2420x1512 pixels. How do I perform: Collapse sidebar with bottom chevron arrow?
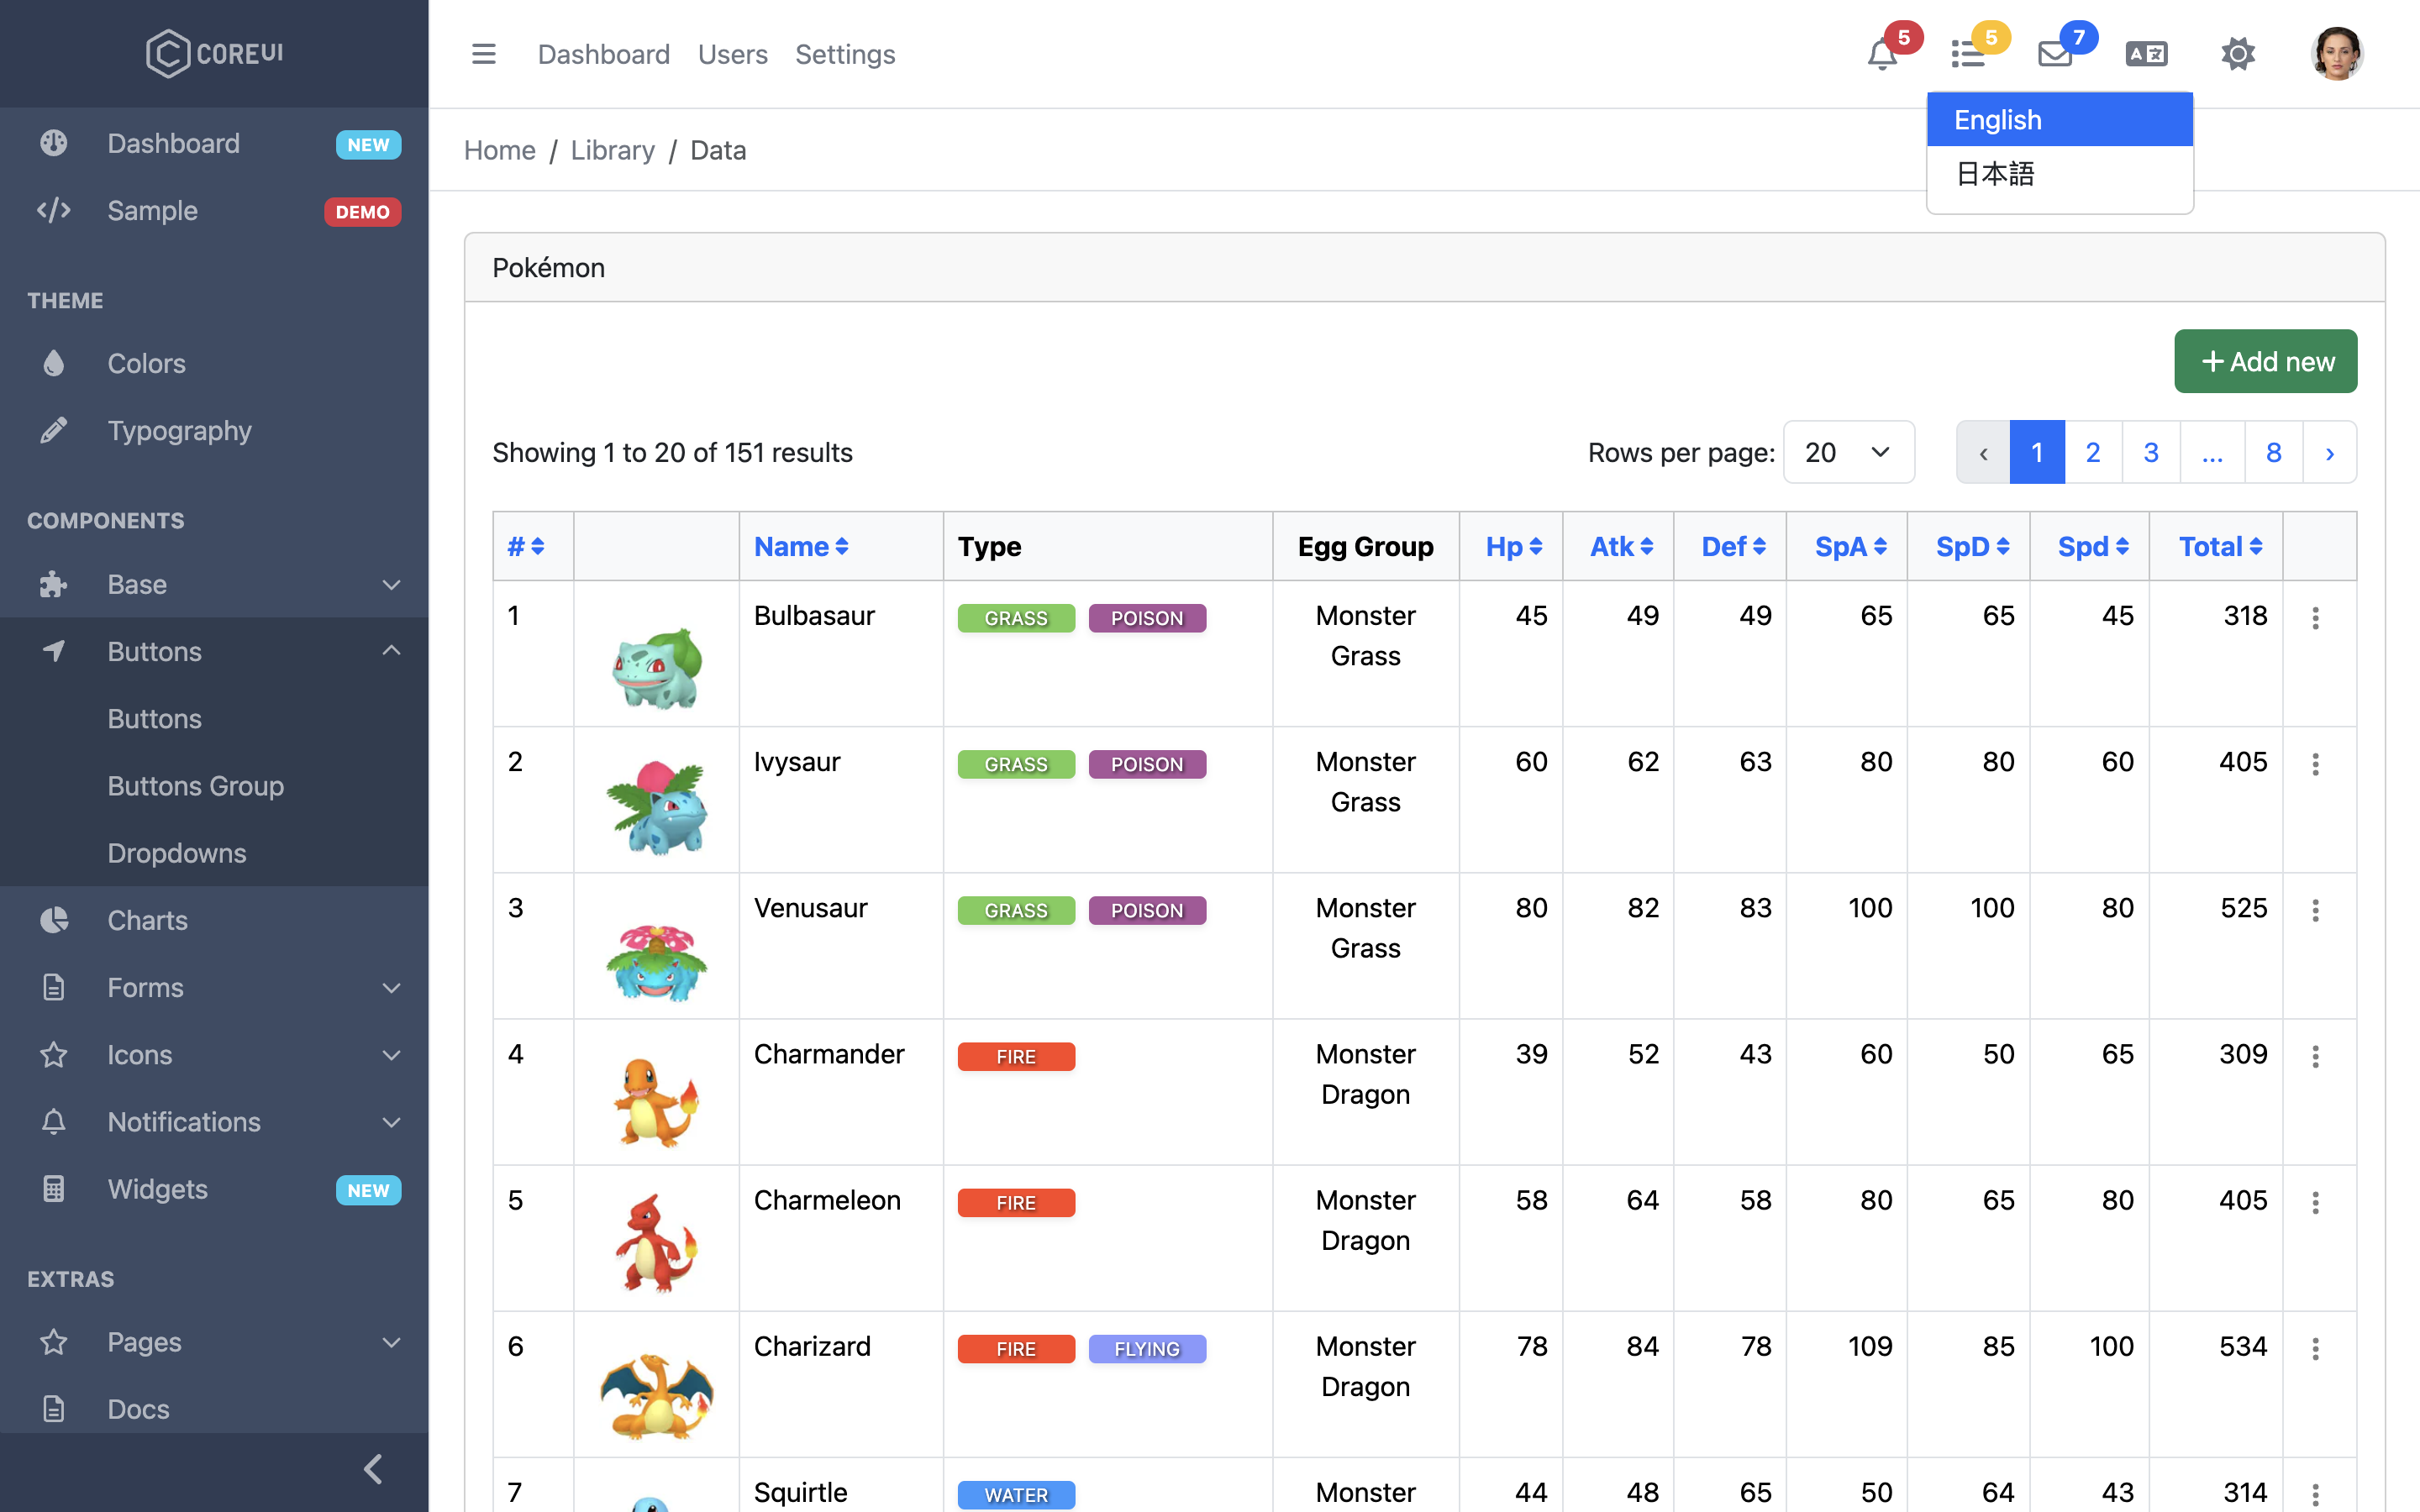[373, 1469]
